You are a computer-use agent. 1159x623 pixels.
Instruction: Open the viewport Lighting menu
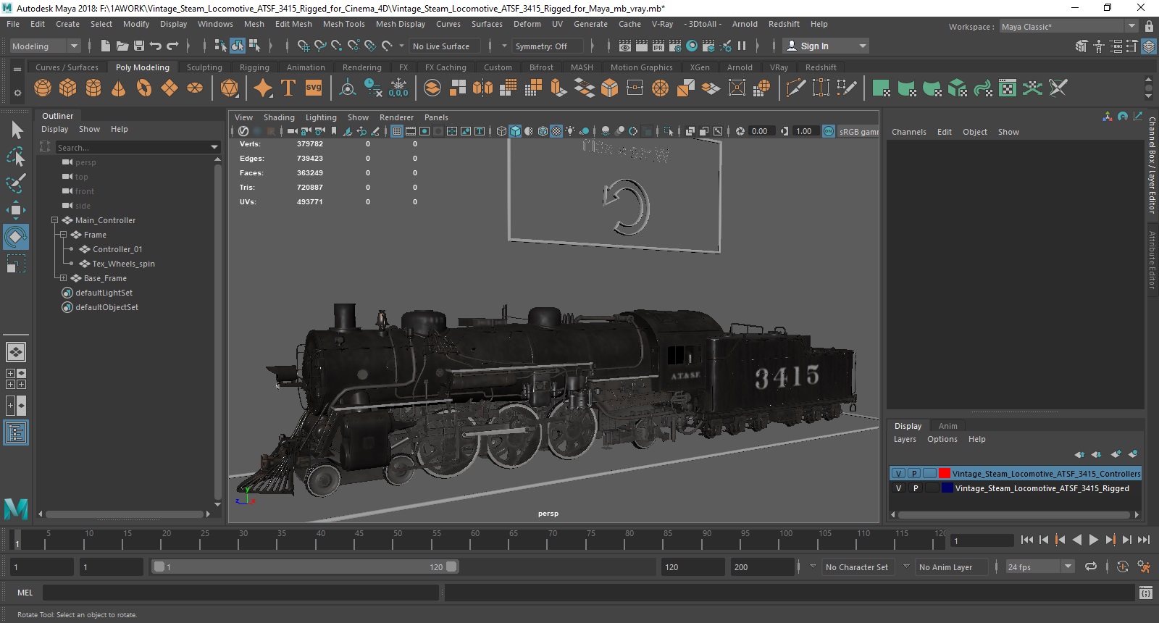pos(321,117)
